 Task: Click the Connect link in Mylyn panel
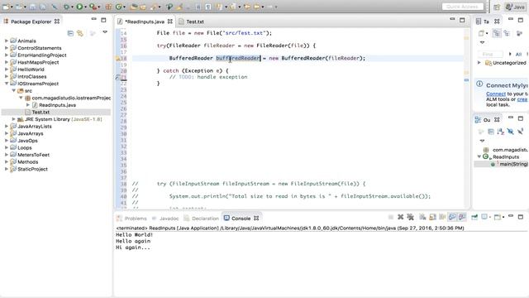496,94
